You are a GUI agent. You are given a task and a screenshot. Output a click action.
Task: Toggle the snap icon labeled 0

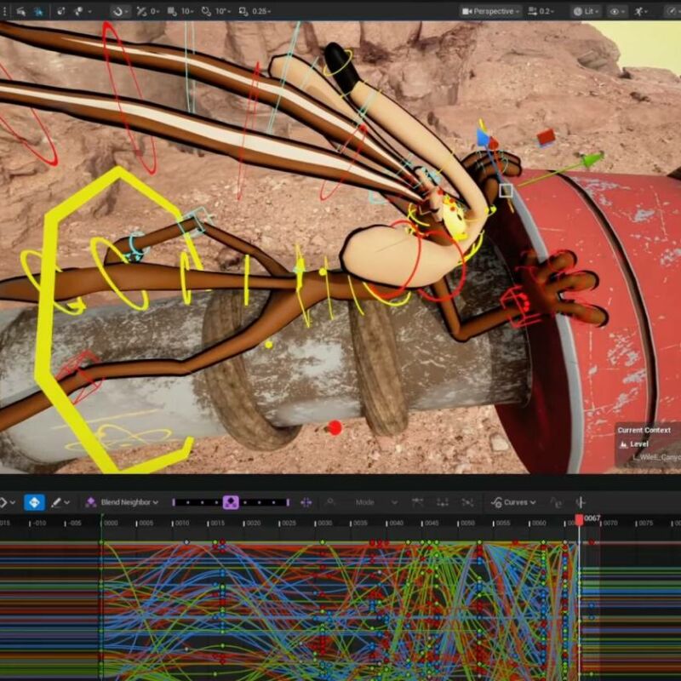141,11
